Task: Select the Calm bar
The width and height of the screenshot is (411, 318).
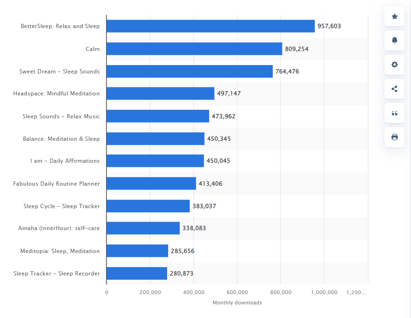Action: [194, 49]
